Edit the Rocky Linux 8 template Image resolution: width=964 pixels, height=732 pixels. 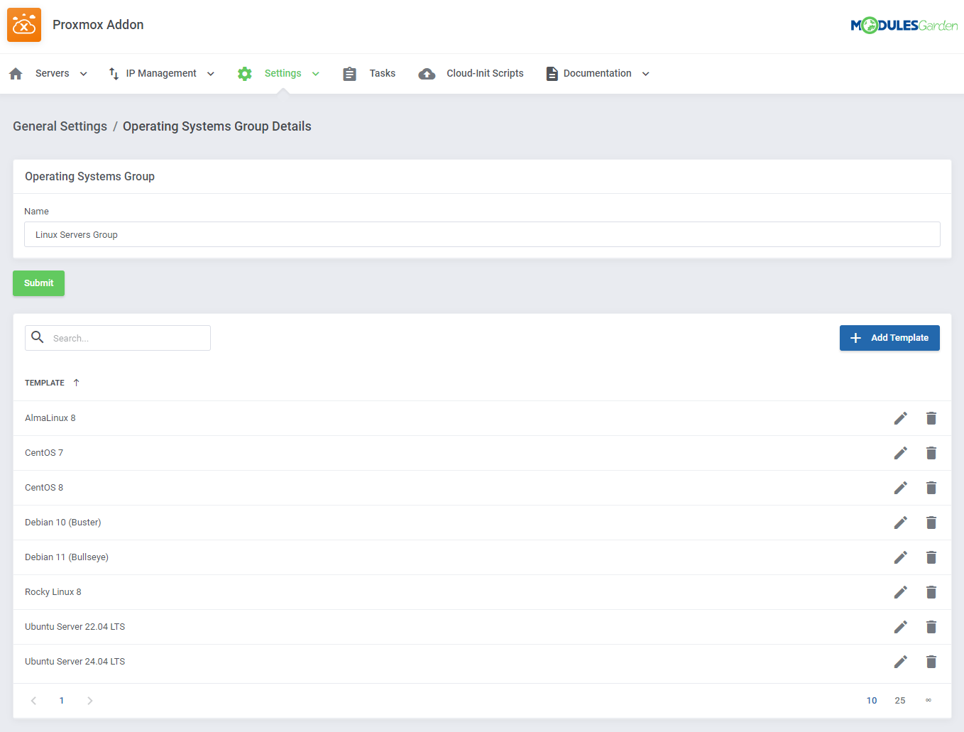pos(900,592)
